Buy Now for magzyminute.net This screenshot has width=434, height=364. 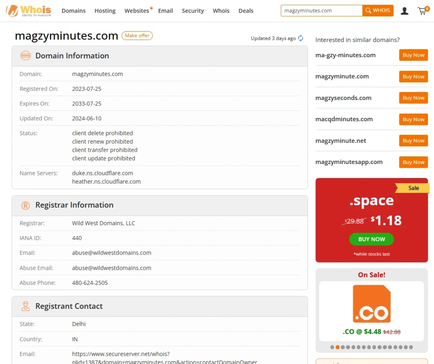point(413,141)
